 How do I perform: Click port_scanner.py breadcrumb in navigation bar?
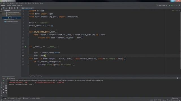point(17,5)
